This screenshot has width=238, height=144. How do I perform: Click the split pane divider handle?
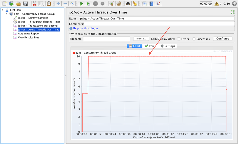pos(65,75)
